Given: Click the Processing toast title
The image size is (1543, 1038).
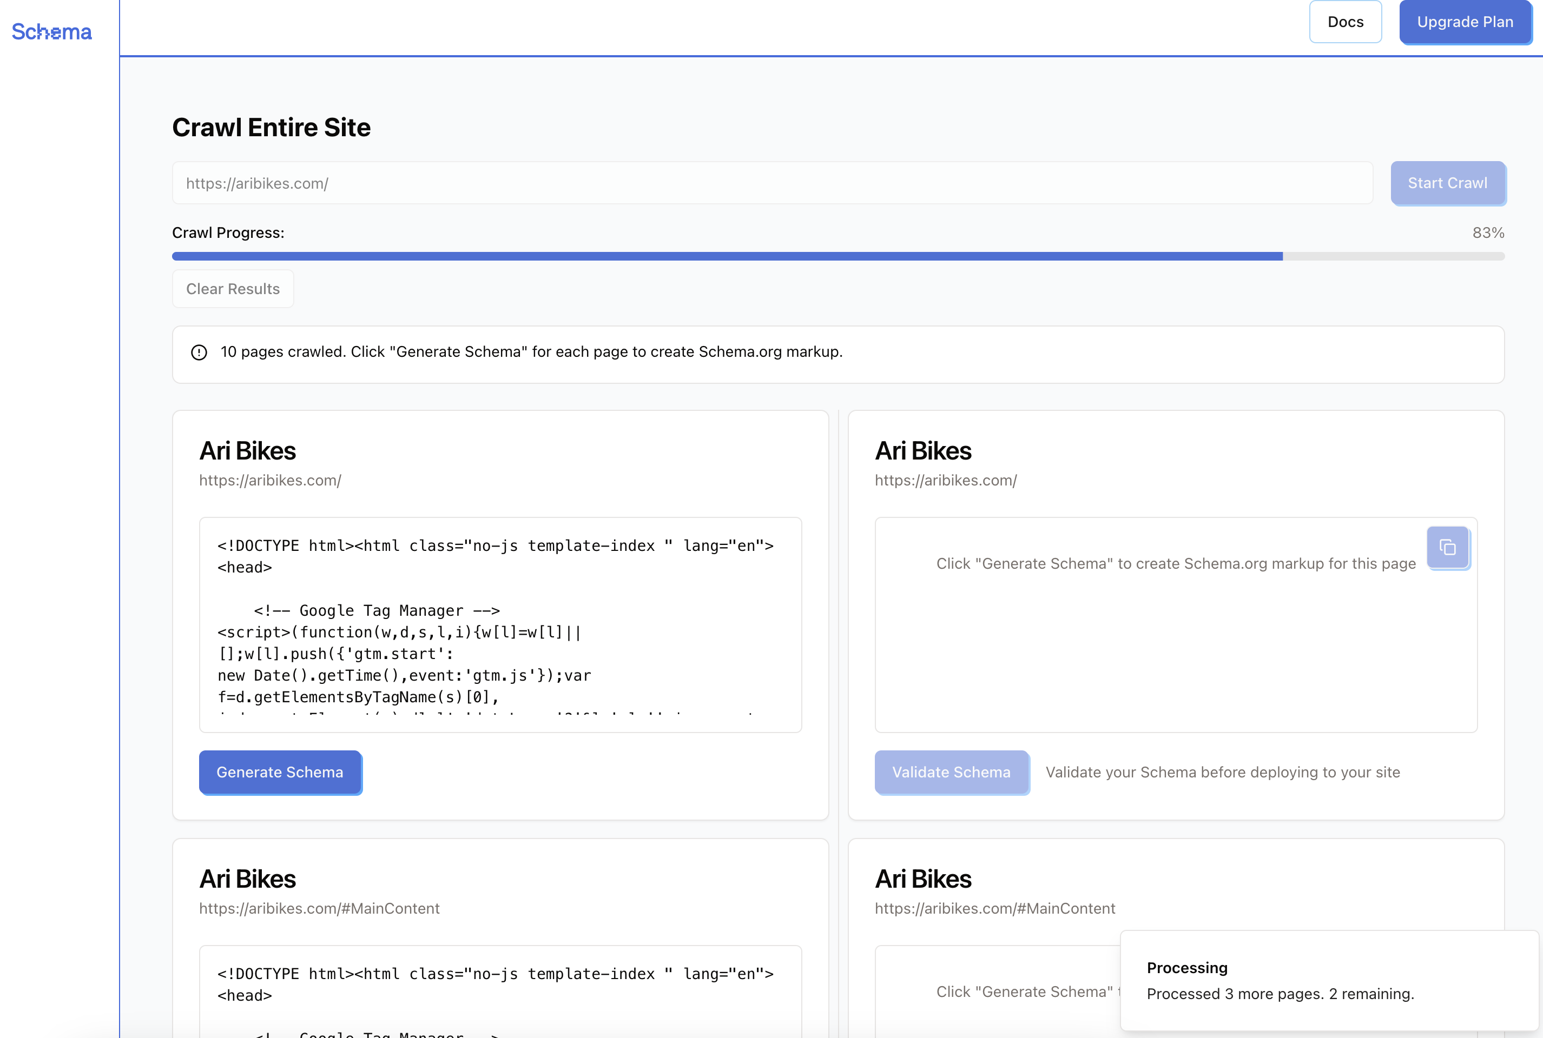Looking at the screenshot, I should [1187, 968].
